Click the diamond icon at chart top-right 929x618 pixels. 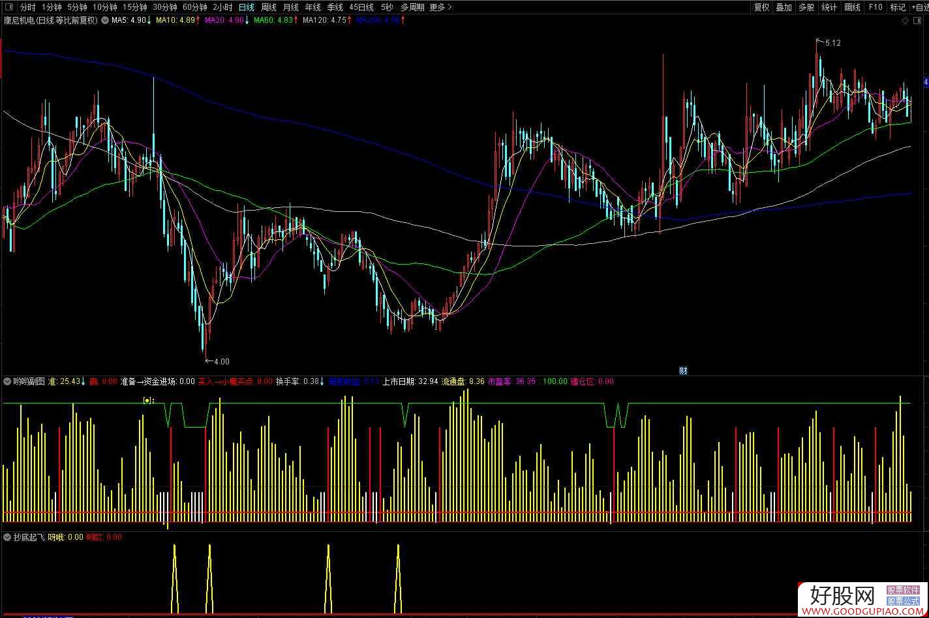click(x=906, y=21)
